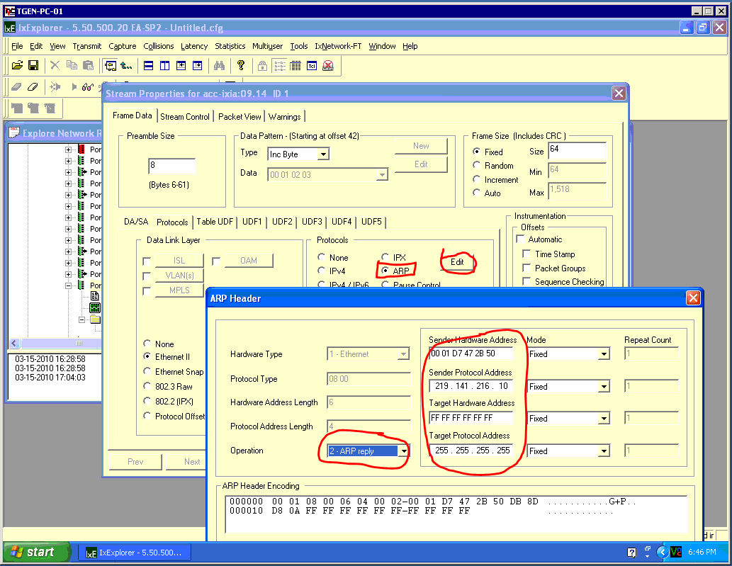Select the yellow folder in resource tree
The height and width of the screenshot is (566, 732).
[95, 319]
